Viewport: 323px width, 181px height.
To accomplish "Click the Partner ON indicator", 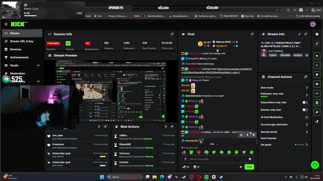I will pyautogui.click(x=68, y=43).
